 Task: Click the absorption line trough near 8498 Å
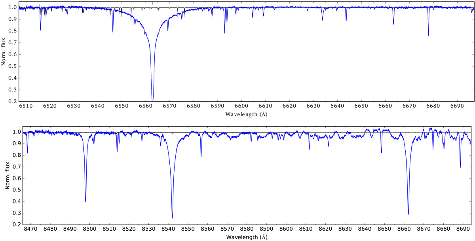click(x=85, y=201)
